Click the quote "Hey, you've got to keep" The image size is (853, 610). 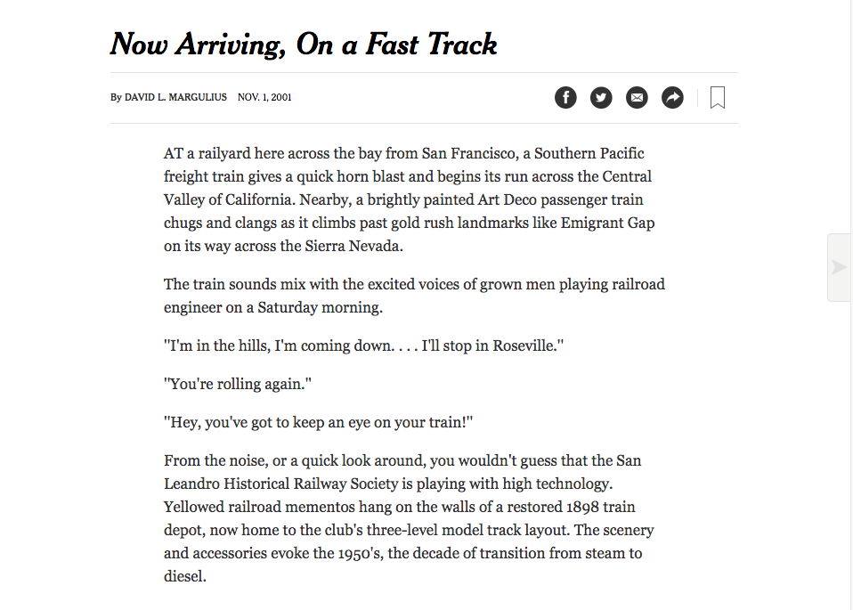point(318,423)
